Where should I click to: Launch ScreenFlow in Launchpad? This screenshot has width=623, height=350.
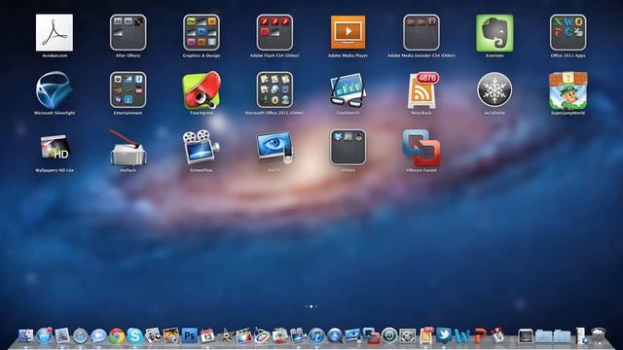tap(202, 147)
